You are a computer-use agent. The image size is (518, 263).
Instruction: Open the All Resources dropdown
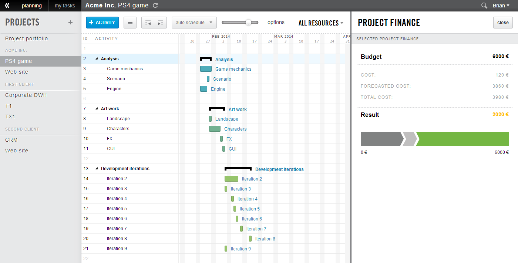321,23
